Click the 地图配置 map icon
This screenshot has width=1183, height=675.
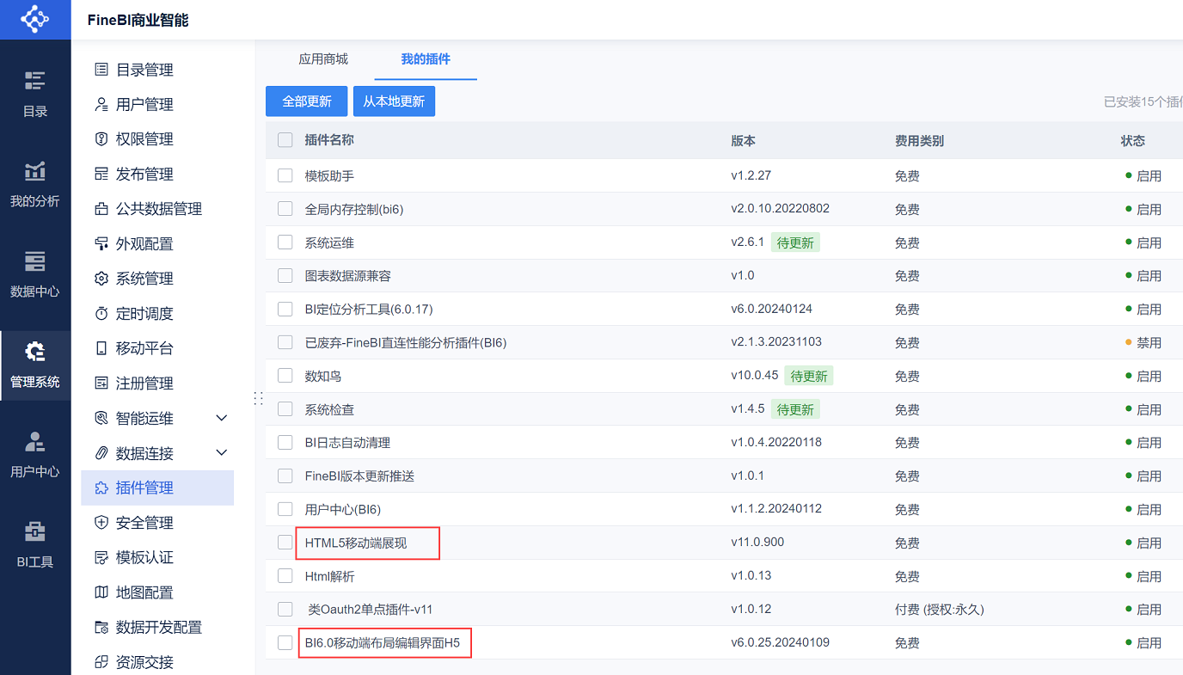pyautogui.click(x=101, y=592)
